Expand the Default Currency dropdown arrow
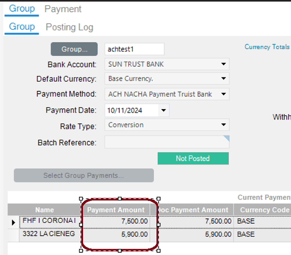Image resolution: width=291 pixels, height=255 pixels. tap(224, 79)
